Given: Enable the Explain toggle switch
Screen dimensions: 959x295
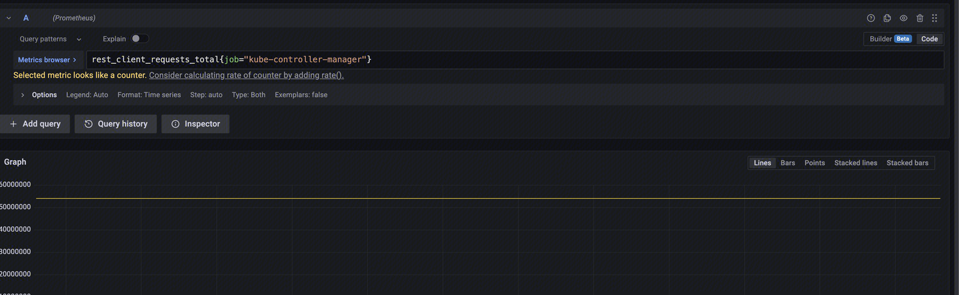Looking at the screenshot, I should (139, 39).
